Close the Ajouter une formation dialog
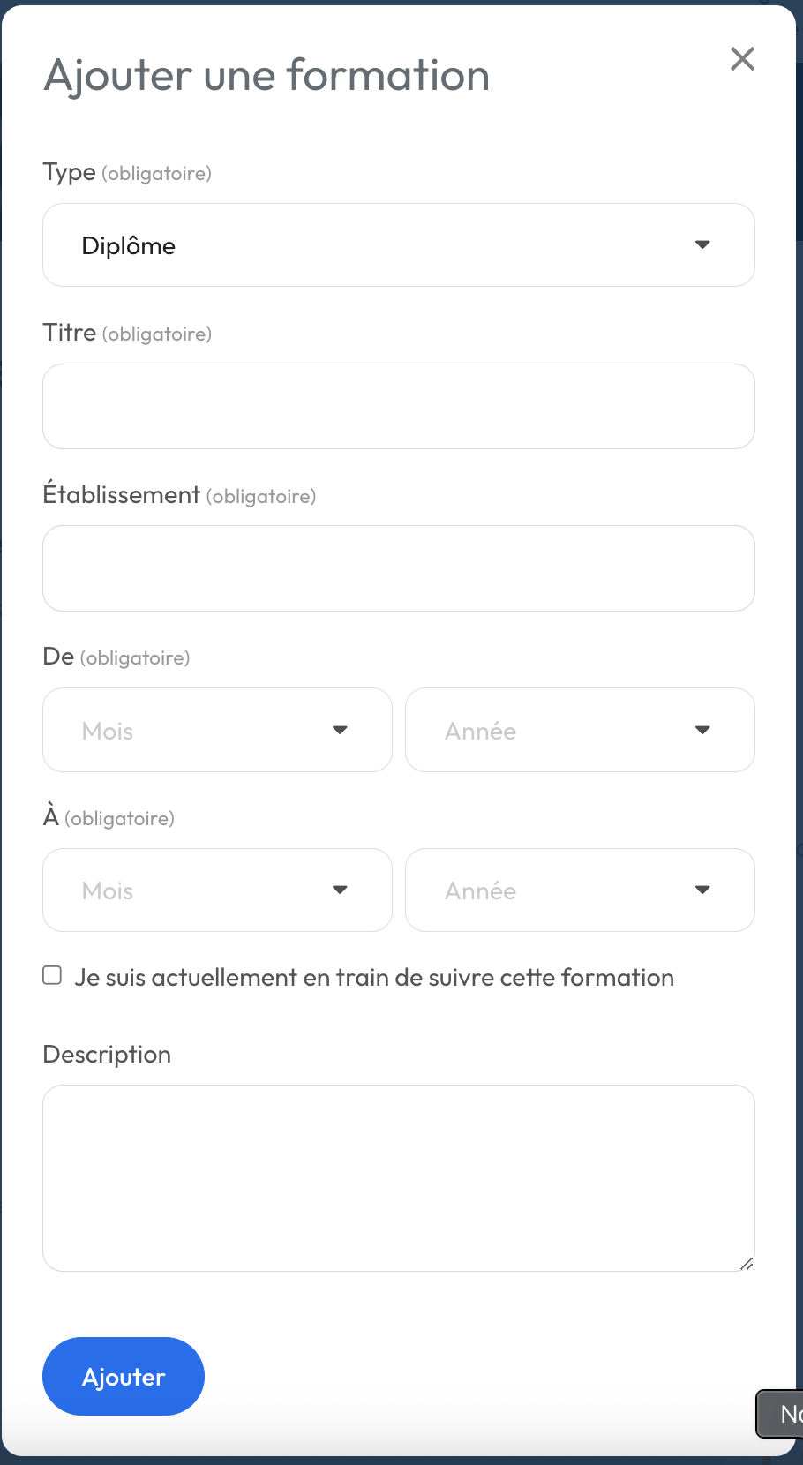The width and height of the screenshot is (803, 1465). coord(742,59)
